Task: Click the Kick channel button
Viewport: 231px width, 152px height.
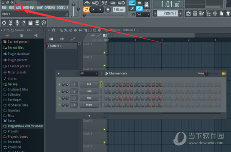Action: [89, 84]
